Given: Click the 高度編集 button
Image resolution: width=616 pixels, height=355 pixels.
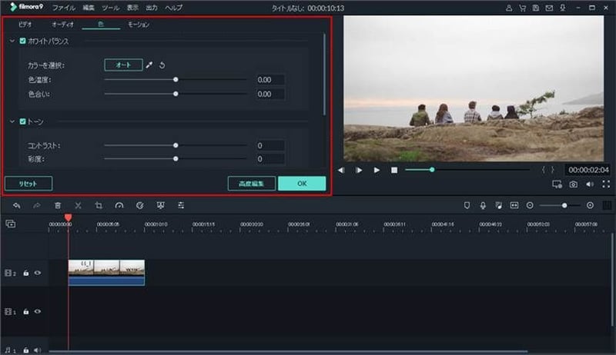Looking at the screenshot, I should (252, 184).
